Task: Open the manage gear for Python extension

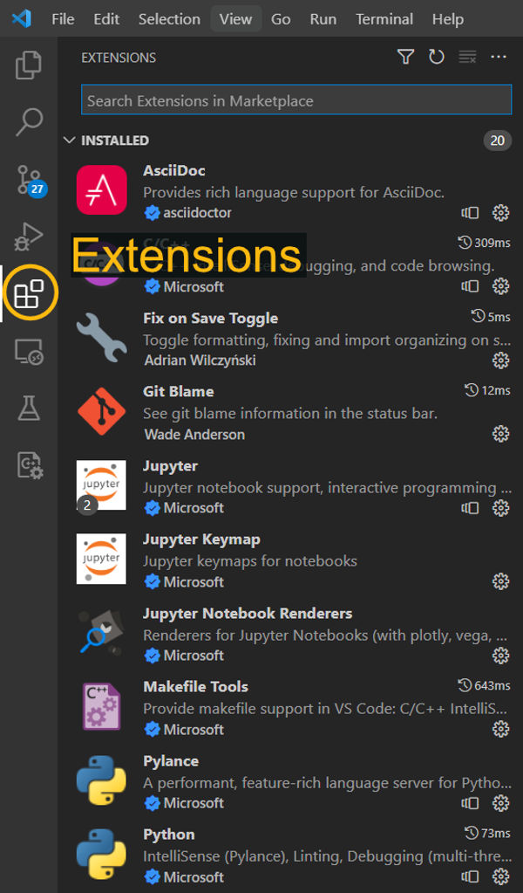Action: pyautogui.click(x=500, y=876)
